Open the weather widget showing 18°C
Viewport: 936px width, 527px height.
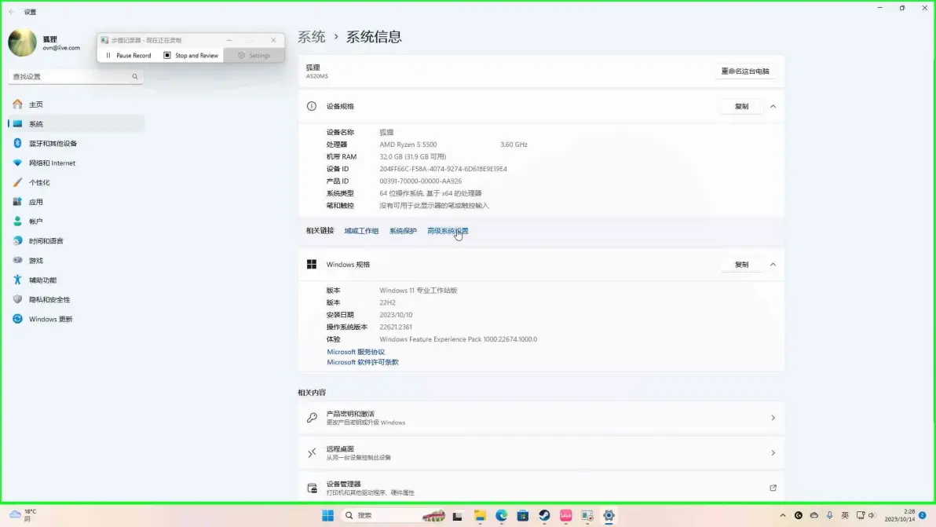pyautogui.click(x=24, y=516)
